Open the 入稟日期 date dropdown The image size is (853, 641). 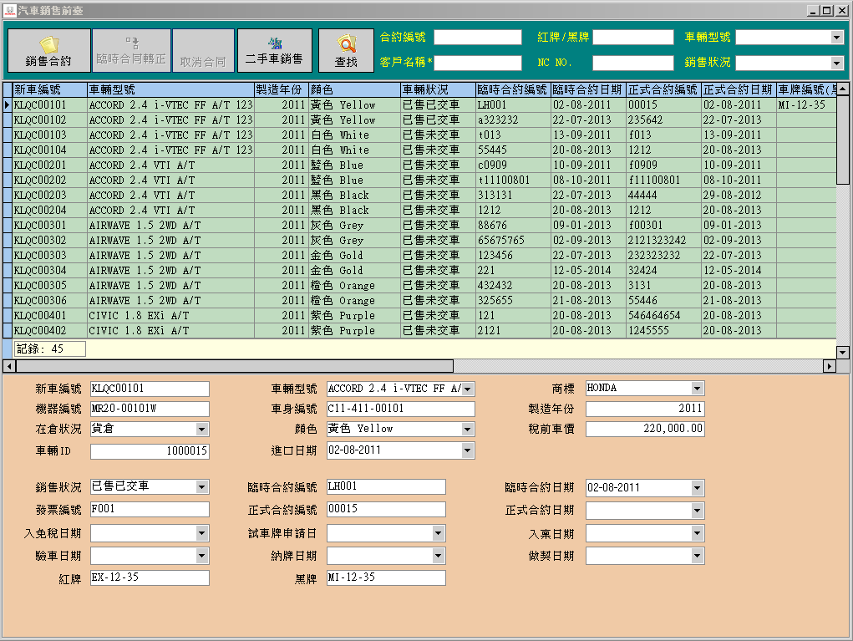point(698,533)
